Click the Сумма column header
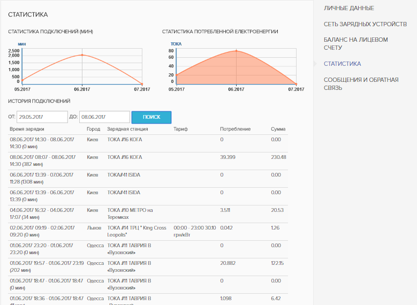 pyautogui.click(x=278, y=129)
